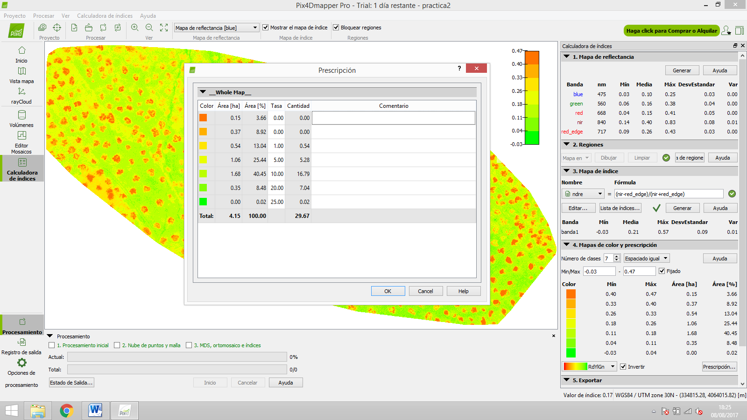
Task: Go to Inicio home view
Action: (x=21, y=55)
